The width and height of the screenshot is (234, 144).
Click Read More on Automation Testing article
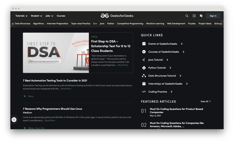pos(66,89)
